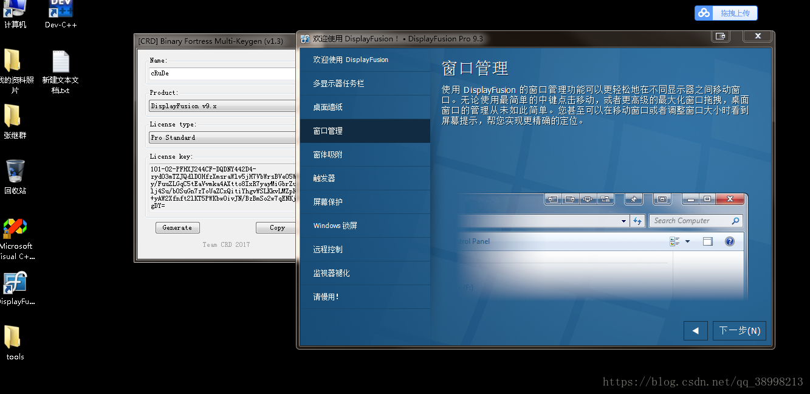Click the third DisplayFusion titlebar button in preview
This screenshot has height=394, width=810.
pos(588,199)
